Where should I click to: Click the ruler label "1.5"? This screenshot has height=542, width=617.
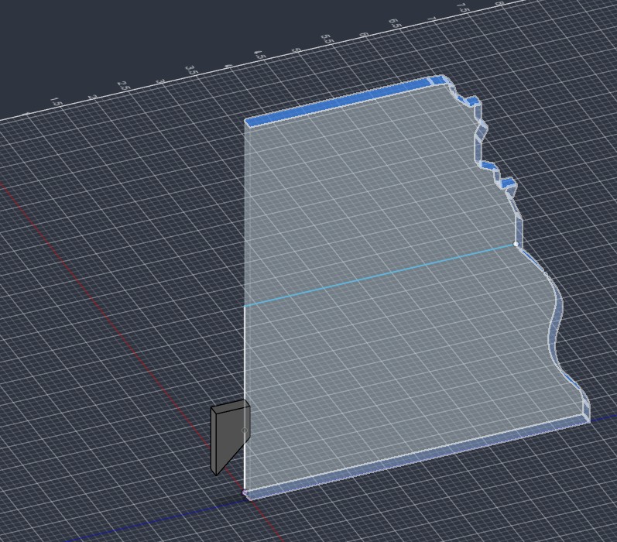point(57,102)
